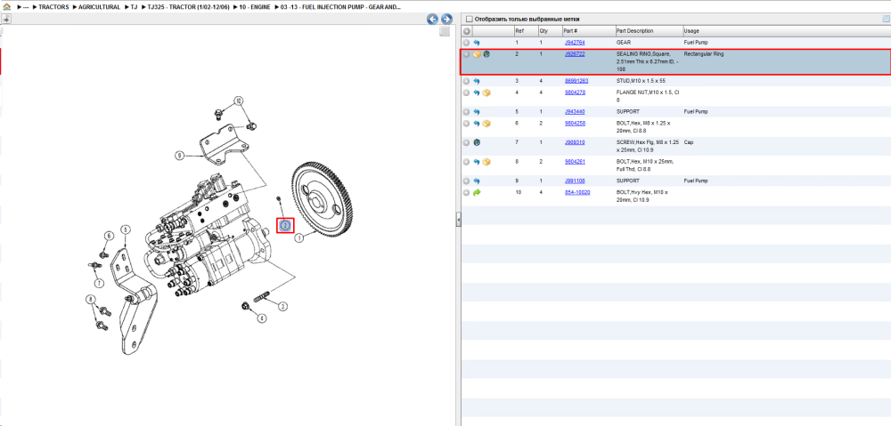
Task: Open part number 9804258 link
Action: (575, 123)
